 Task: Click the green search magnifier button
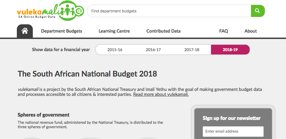(258, 11)
